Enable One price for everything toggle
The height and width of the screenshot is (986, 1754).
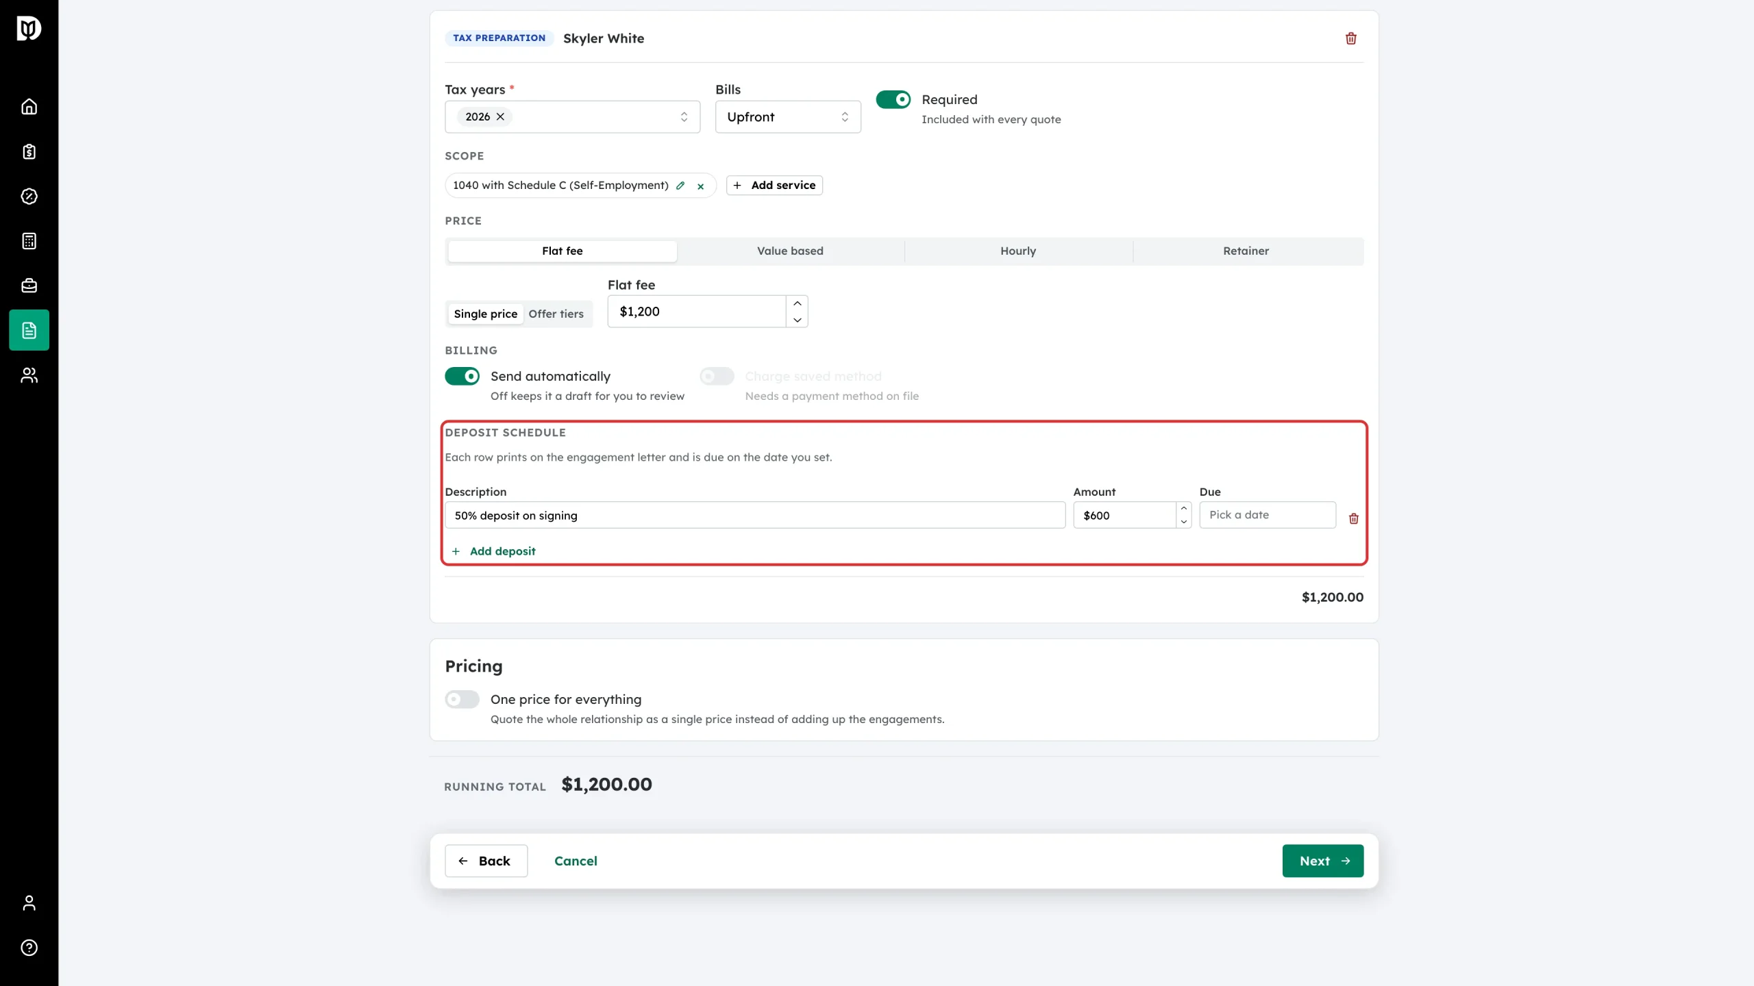462,700
